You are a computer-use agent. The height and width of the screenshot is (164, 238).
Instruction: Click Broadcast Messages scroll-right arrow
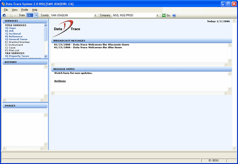[x=226, y=64]
